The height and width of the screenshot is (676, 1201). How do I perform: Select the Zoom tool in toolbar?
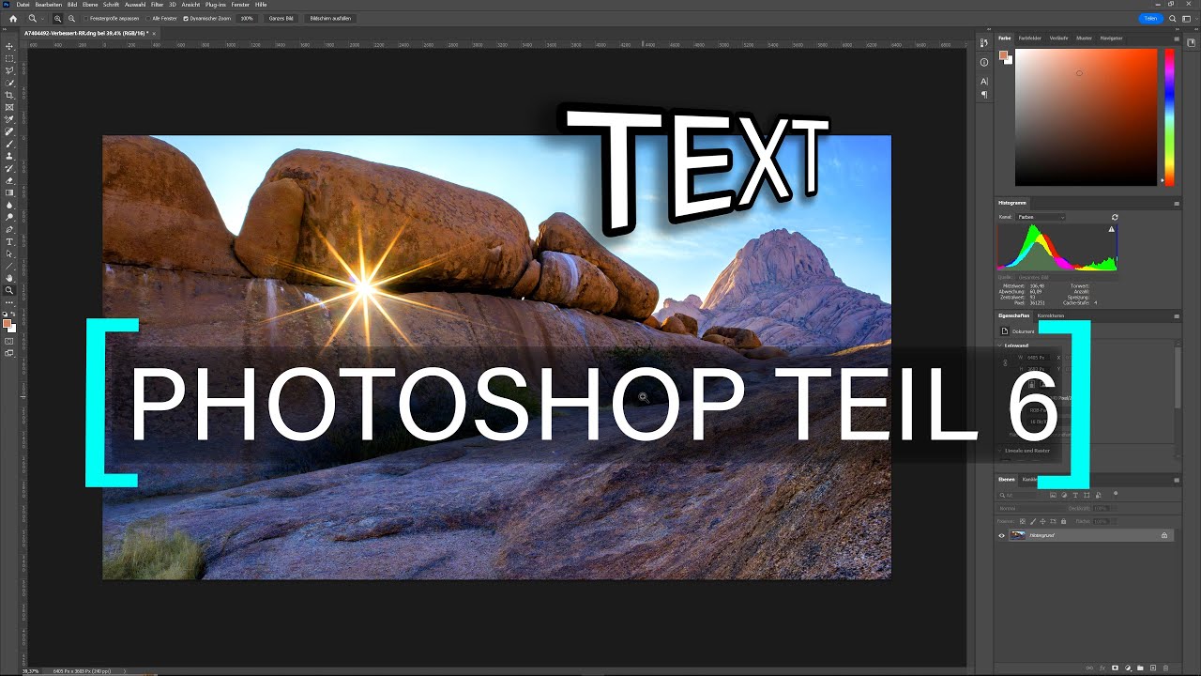(9, 290)
